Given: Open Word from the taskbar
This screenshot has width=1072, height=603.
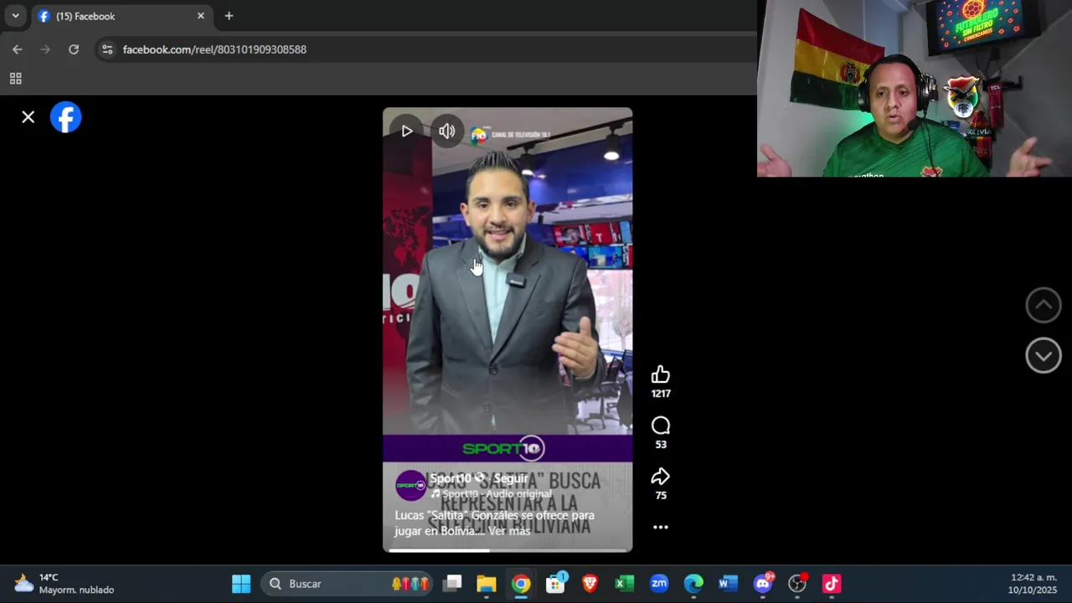Looking at the screenshot, I should tap(728, 584).
